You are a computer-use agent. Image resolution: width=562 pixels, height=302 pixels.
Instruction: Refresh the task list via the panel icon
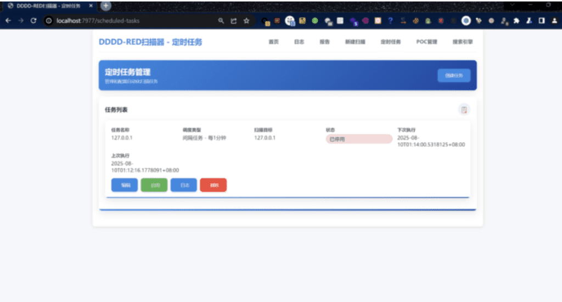(464, 110)
